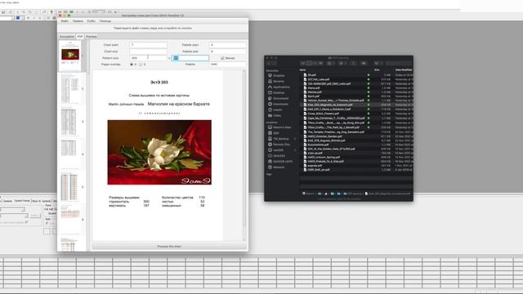
Task: Open Remote Disc in Finder sidebar
Action: [281, 145]
